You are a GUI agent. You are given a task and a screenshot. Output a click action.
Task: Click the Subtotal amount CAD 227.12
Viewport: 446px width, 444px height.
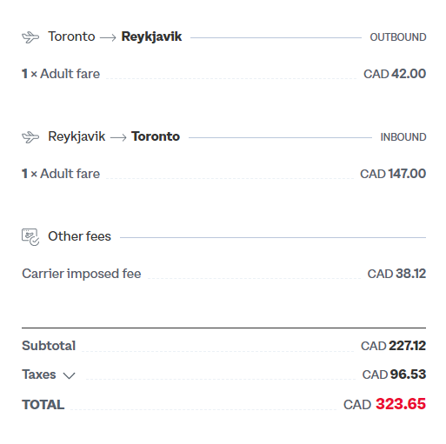[393, 346]
